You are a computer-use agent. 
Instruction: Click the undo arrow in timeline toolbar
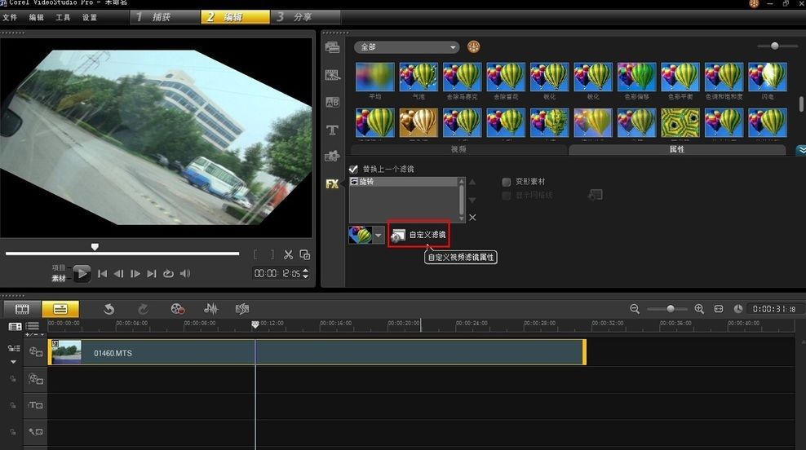coord(108,309)
